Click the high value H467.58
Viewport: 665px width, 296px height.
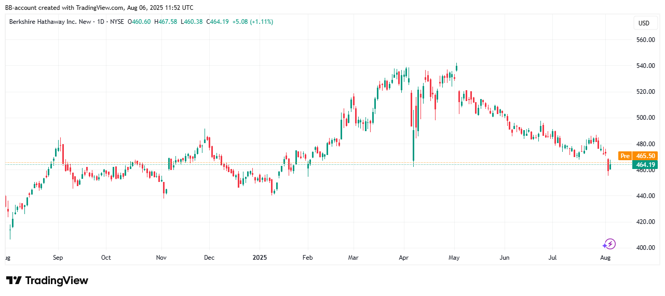166,22
